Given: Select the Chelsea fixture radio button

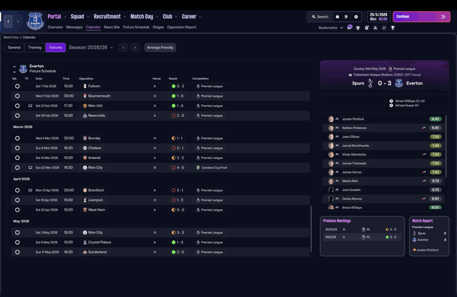Looking at the screenshot, I should coord(18,148).
